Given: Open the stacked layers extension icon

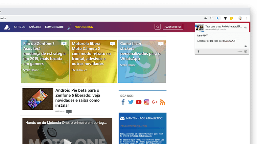Looking at the screenshot, I should (x=225, y=18).
